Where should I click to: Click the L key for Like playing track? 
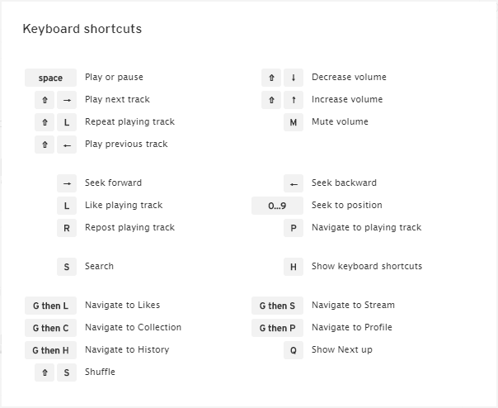[x=67, y=206]
